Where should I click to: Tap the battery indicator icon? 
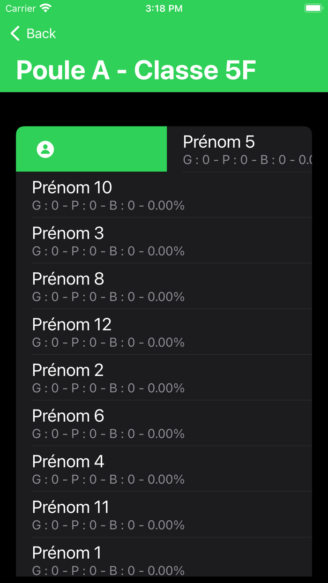tap(313, 8)
